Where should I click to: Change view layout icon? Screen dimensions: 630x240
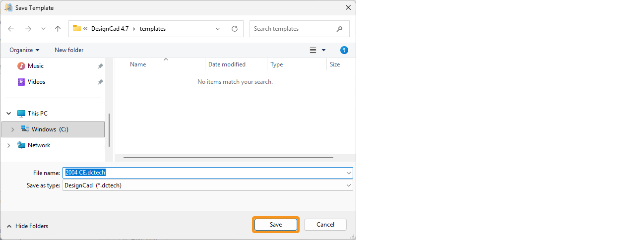coord(313,50)
